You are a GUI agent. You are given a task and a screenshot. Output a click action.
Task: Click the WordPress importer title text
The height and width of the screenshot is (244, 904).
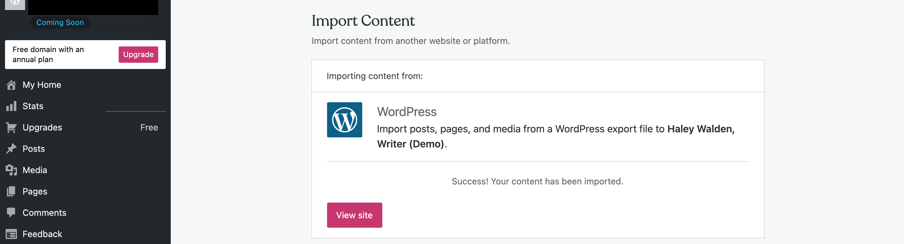[x=406, y=112]
